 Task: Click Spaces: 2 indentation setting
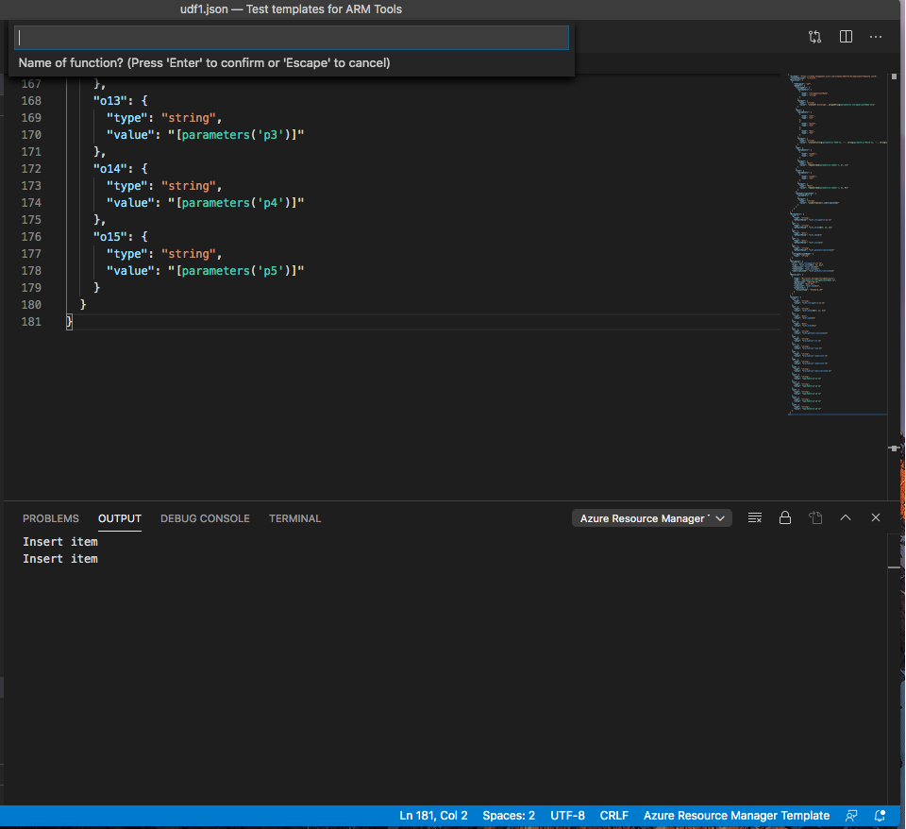click(x=508, y=815)
